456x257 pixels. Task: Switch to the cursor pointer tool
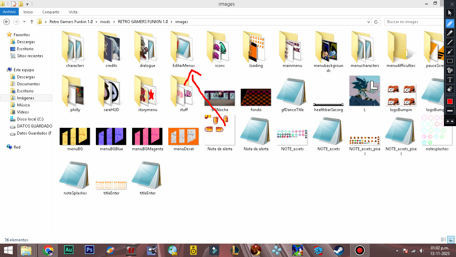(x=450, y=13)
